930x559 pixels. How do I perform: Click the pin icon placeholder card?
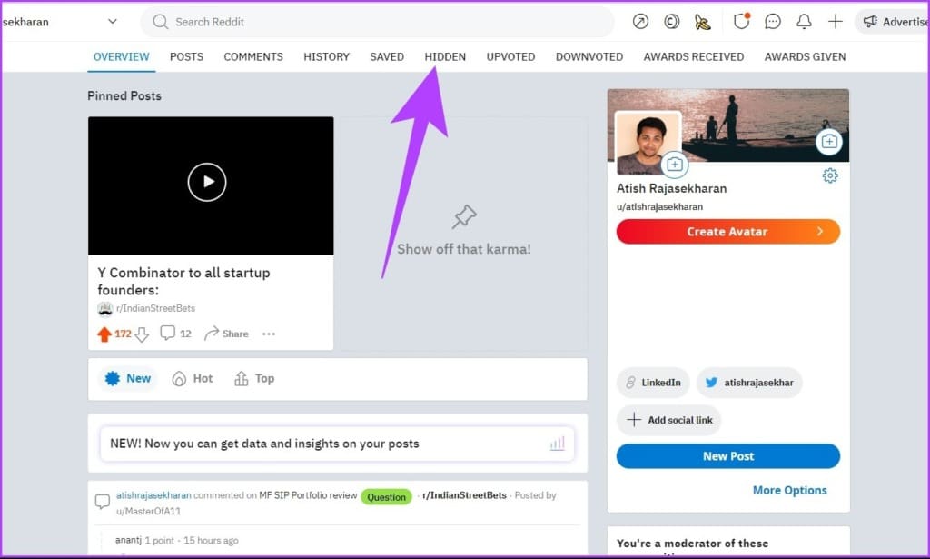[x=464, y=216]
